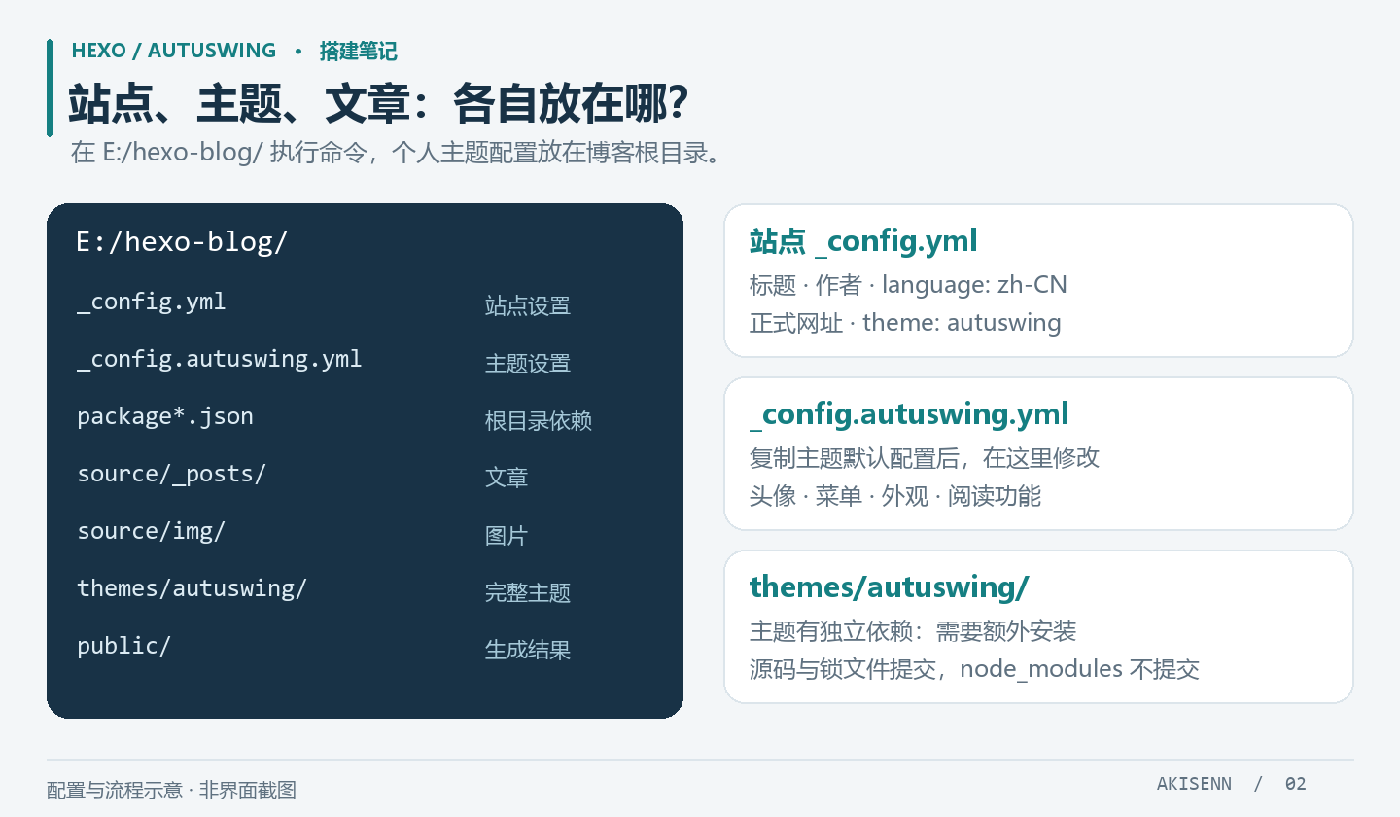Click the 根目录依赖 description

[x=539, y=420]
